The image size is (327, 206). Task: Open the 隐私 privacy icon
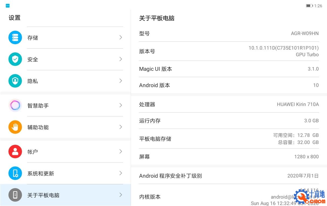[x=15, y=81]
